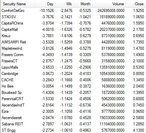Select the Ezra security name
This screenshot has width=146, height=133.
pos(5,111)
